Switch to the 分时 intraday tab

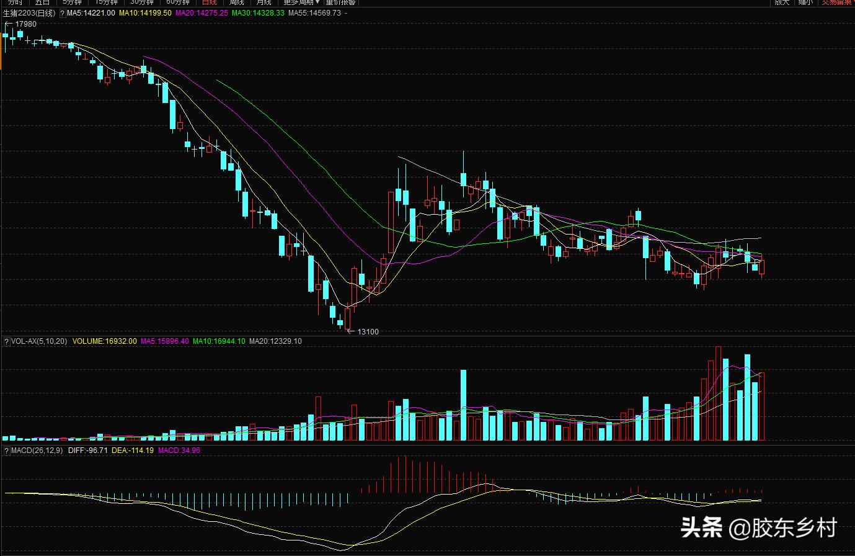15,2
